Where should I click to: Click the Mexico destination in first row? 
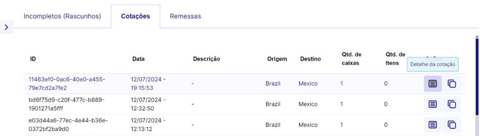308,84
